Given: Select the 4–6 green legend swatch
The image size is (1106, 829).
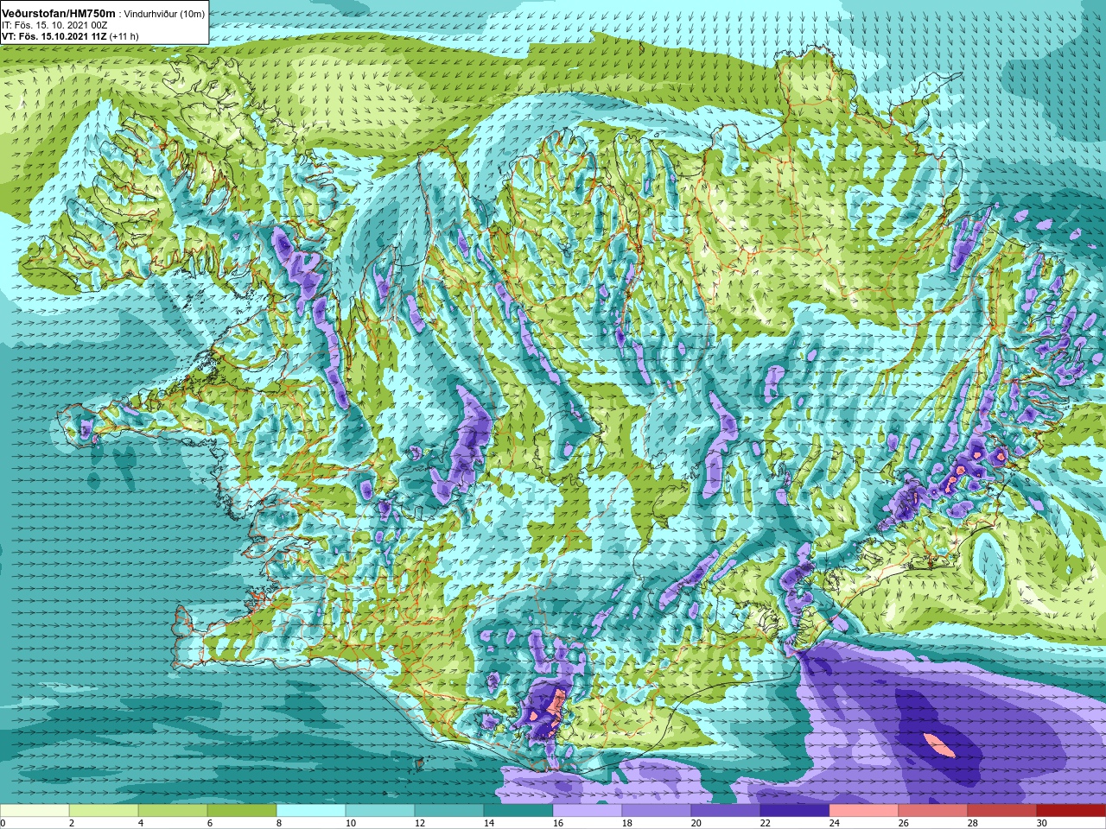Looking at the screenshot, I should (173, 811).
